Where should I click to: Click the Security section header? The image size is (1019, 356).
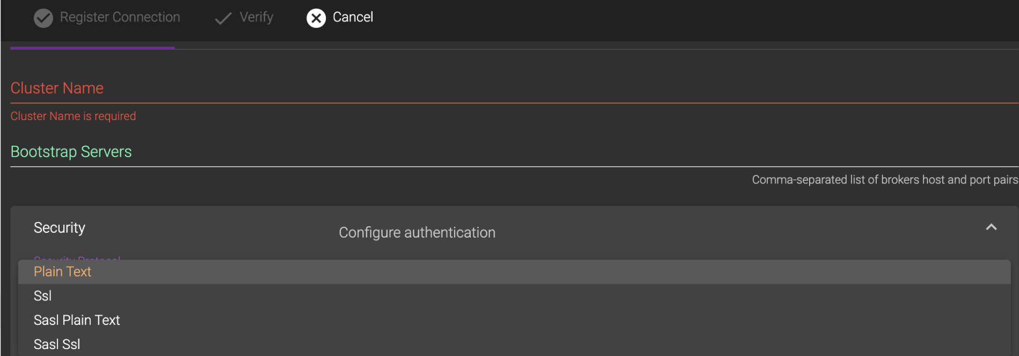point(59,228)
